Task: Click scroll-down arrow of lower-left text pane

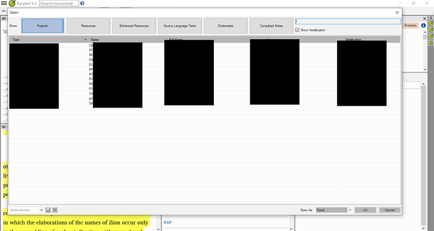Action: point(159,228)
